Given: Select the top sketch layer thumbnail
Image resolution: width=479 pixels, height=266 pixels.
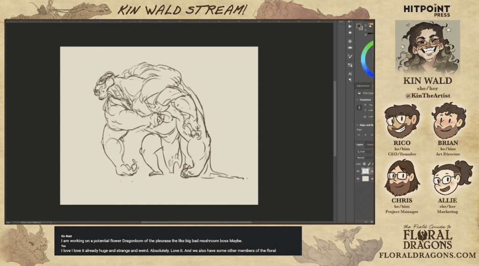Looking at the screenshot, I should [x=365, y=171].
